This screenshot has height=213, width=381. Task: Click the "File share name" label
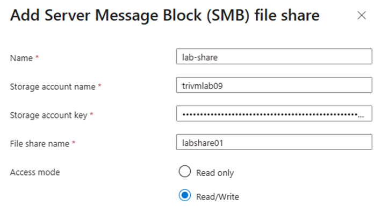tap(40, 144)
